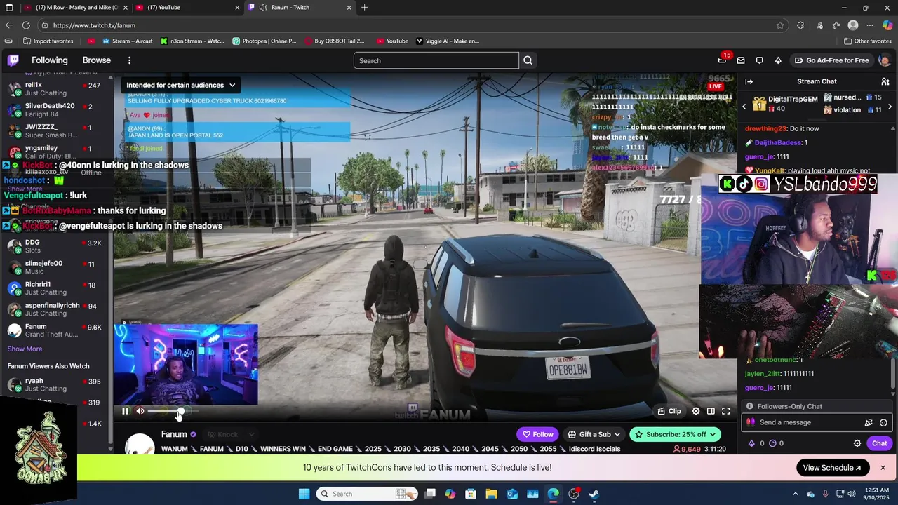This screenshot has width=898, height=505.
Task: Open a new browser tab
Action: [x=364, y=8]
